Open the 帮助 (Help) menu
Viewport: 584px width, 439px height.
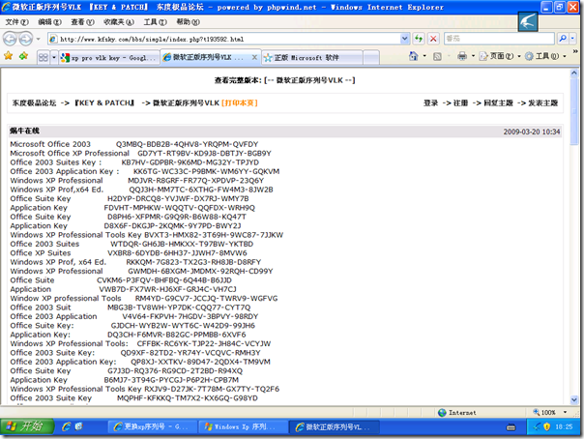coord(189,22)
